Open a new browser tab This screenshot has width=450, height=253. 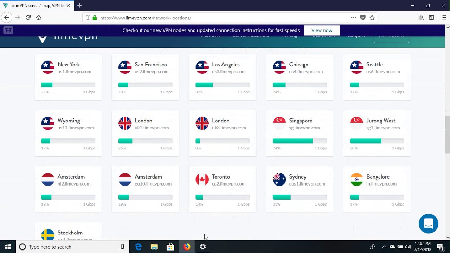click(x=79, y=5)
